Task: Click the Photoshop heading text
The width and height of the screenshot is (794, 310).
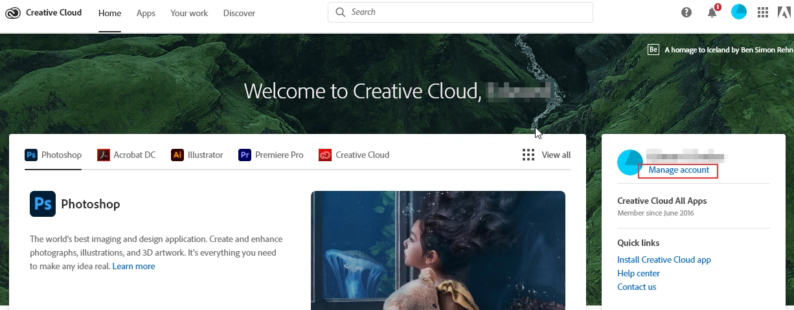Action: 91,204
